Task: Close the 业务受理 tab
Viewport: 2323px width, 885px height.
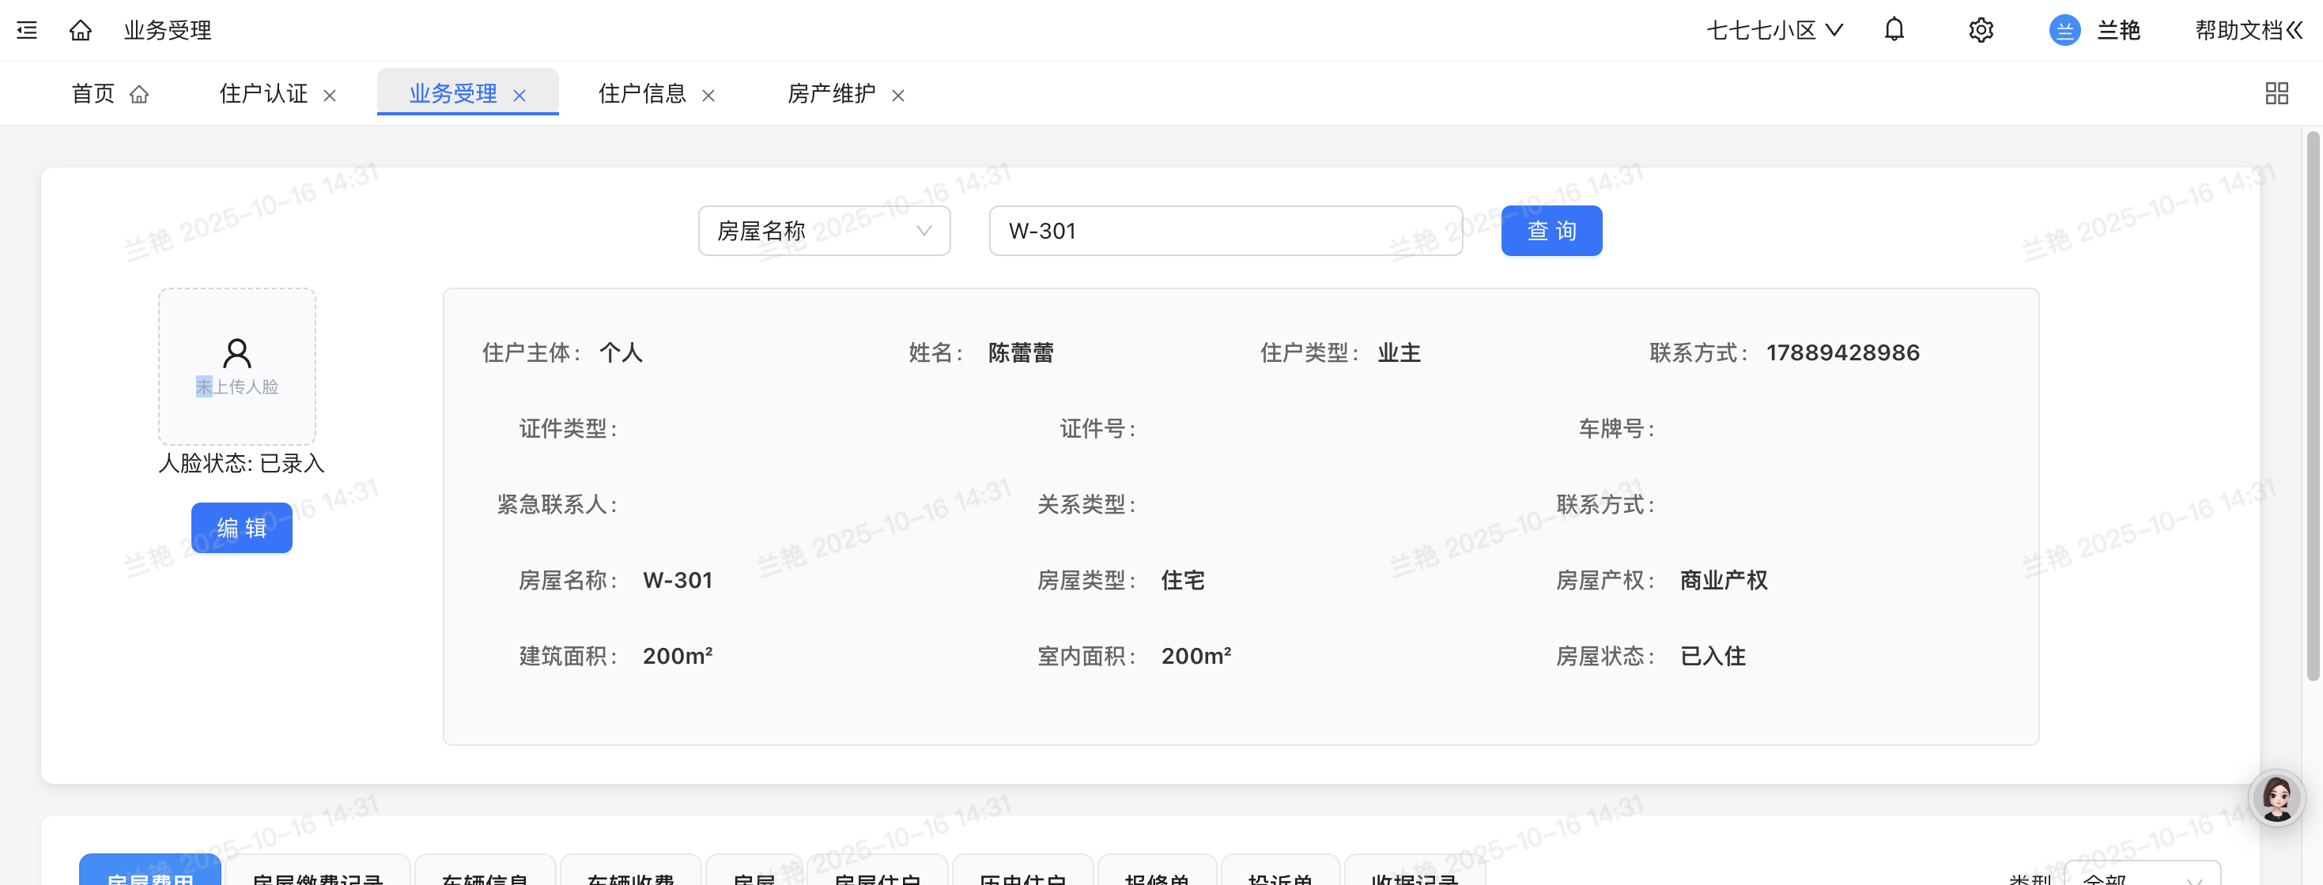Action: (x=519, y=96)
